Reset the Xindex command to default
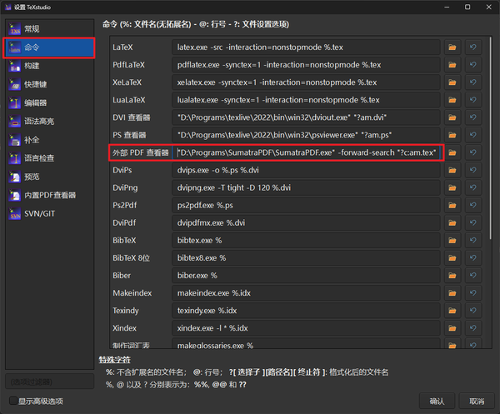Screen dimensions: 500x414 click(472, 328)
